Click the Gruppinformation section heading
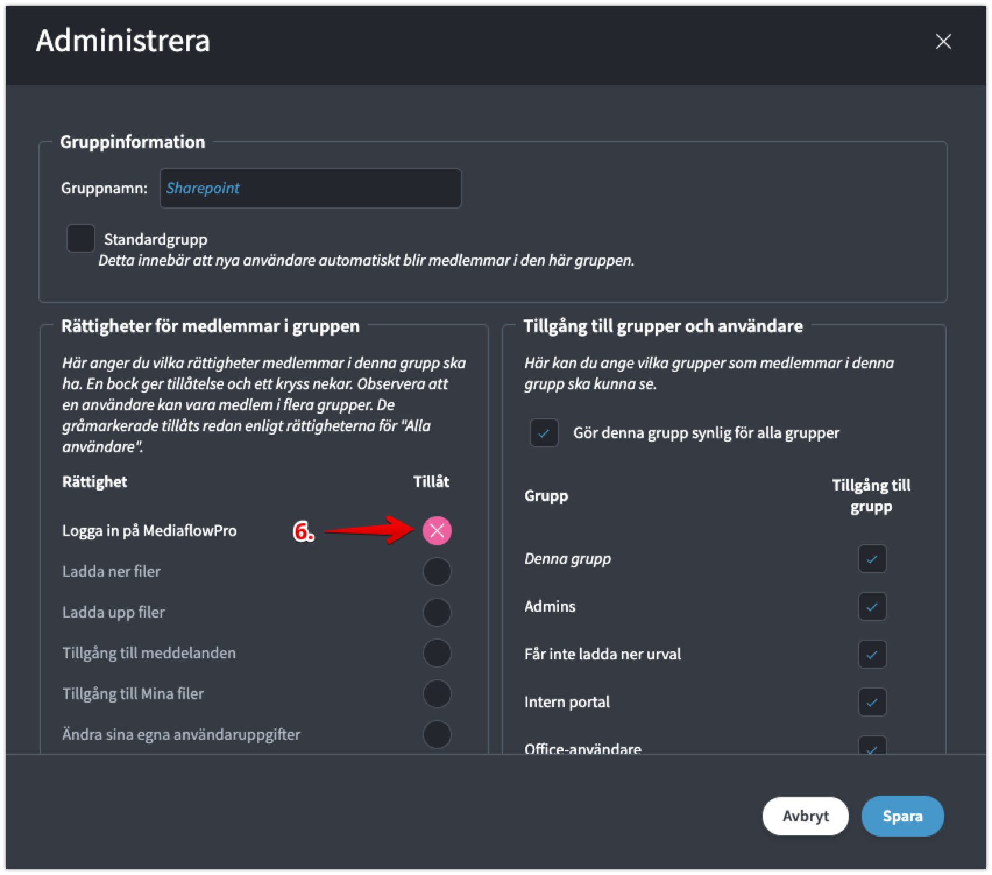The image size is (992, 875). pos(133,142)
